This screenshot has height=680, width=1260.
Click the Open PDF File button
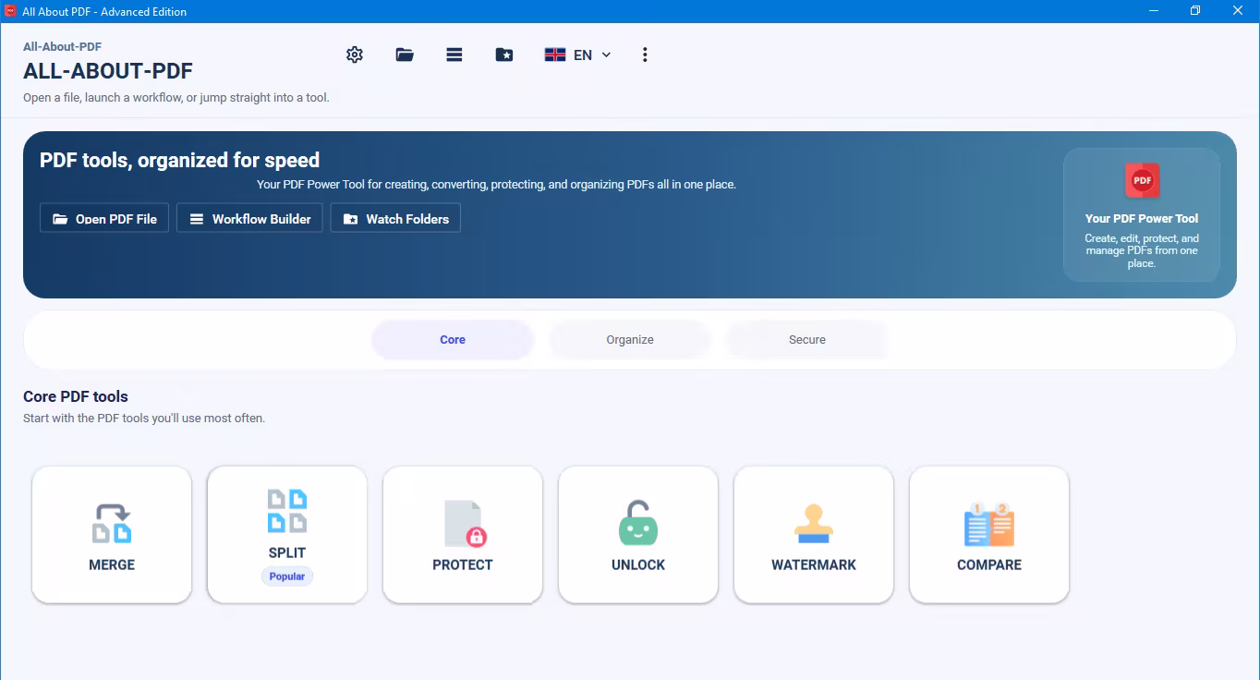click(104, 218)
